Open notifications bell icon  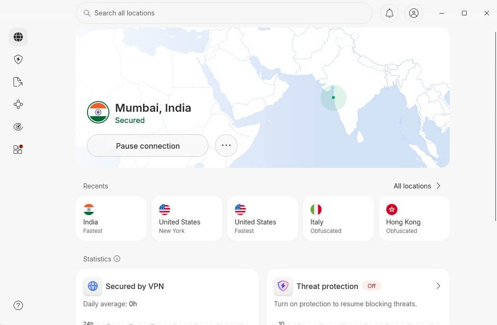tap(389, 13)
